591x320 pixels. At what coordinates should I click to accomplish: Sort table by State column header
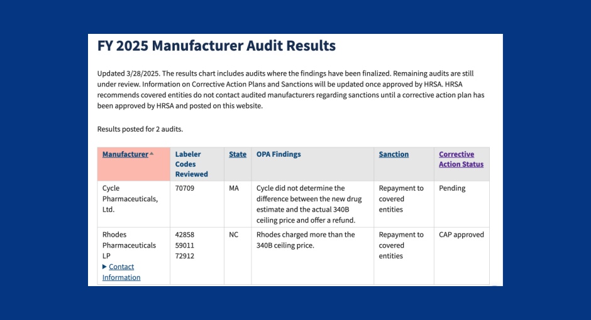238,154
